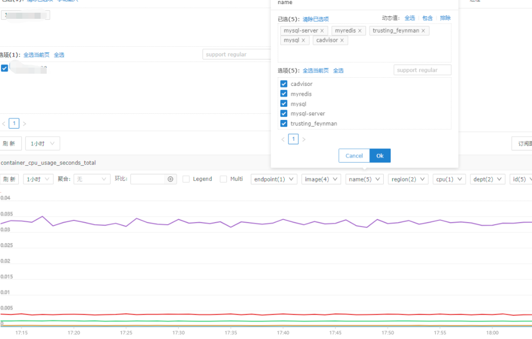The height and width of the screenshot is (339, 532).
Task: Go to next page in left panel
Action: tap(24, 124)
